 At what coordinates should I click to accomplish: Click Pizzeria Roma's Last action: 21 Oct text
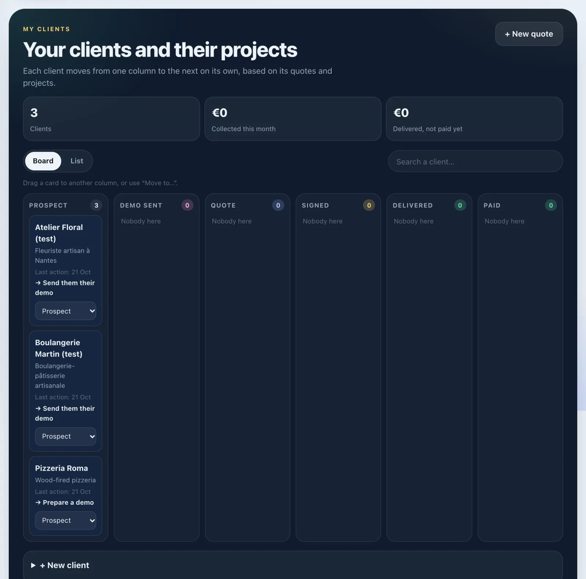point(63,492)
